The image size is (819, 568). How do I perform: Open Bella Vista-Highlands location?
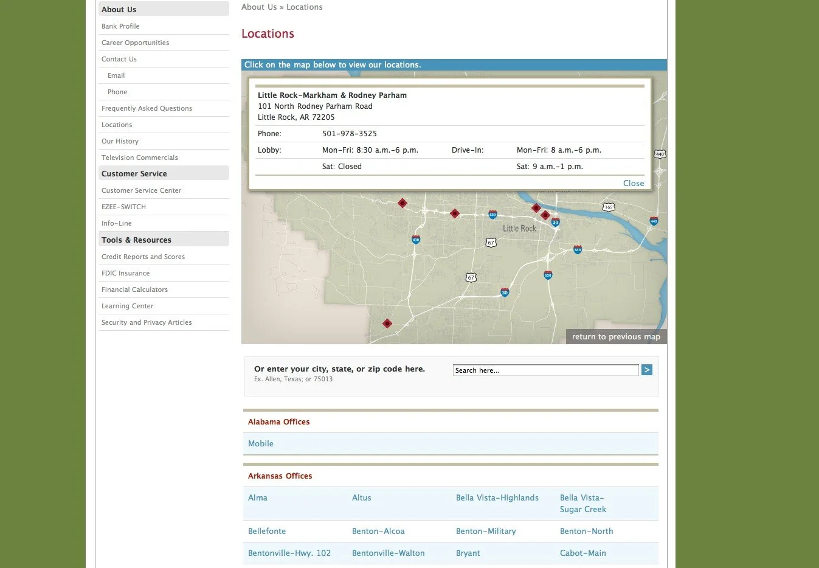click(x=497, y=497)
